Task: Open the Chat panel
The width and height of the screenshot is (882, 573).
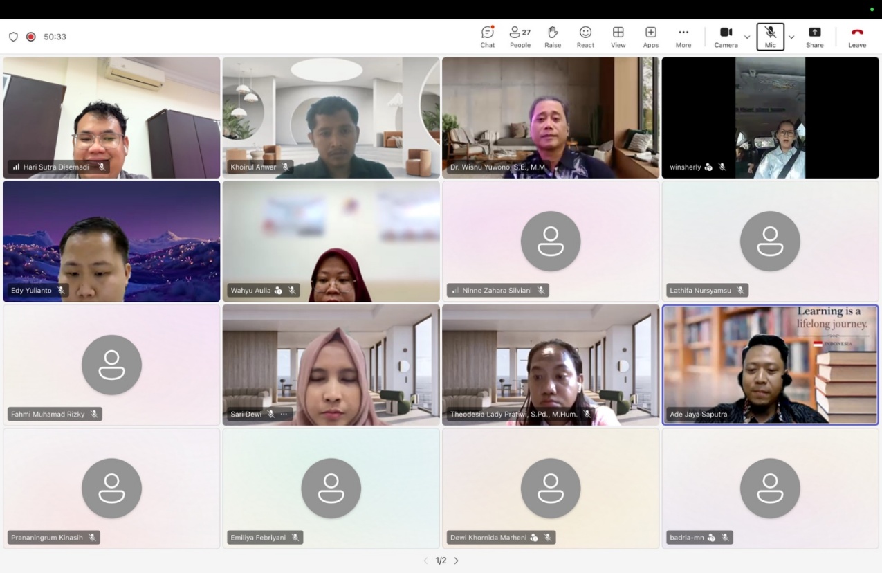Action: click(488, 37)
